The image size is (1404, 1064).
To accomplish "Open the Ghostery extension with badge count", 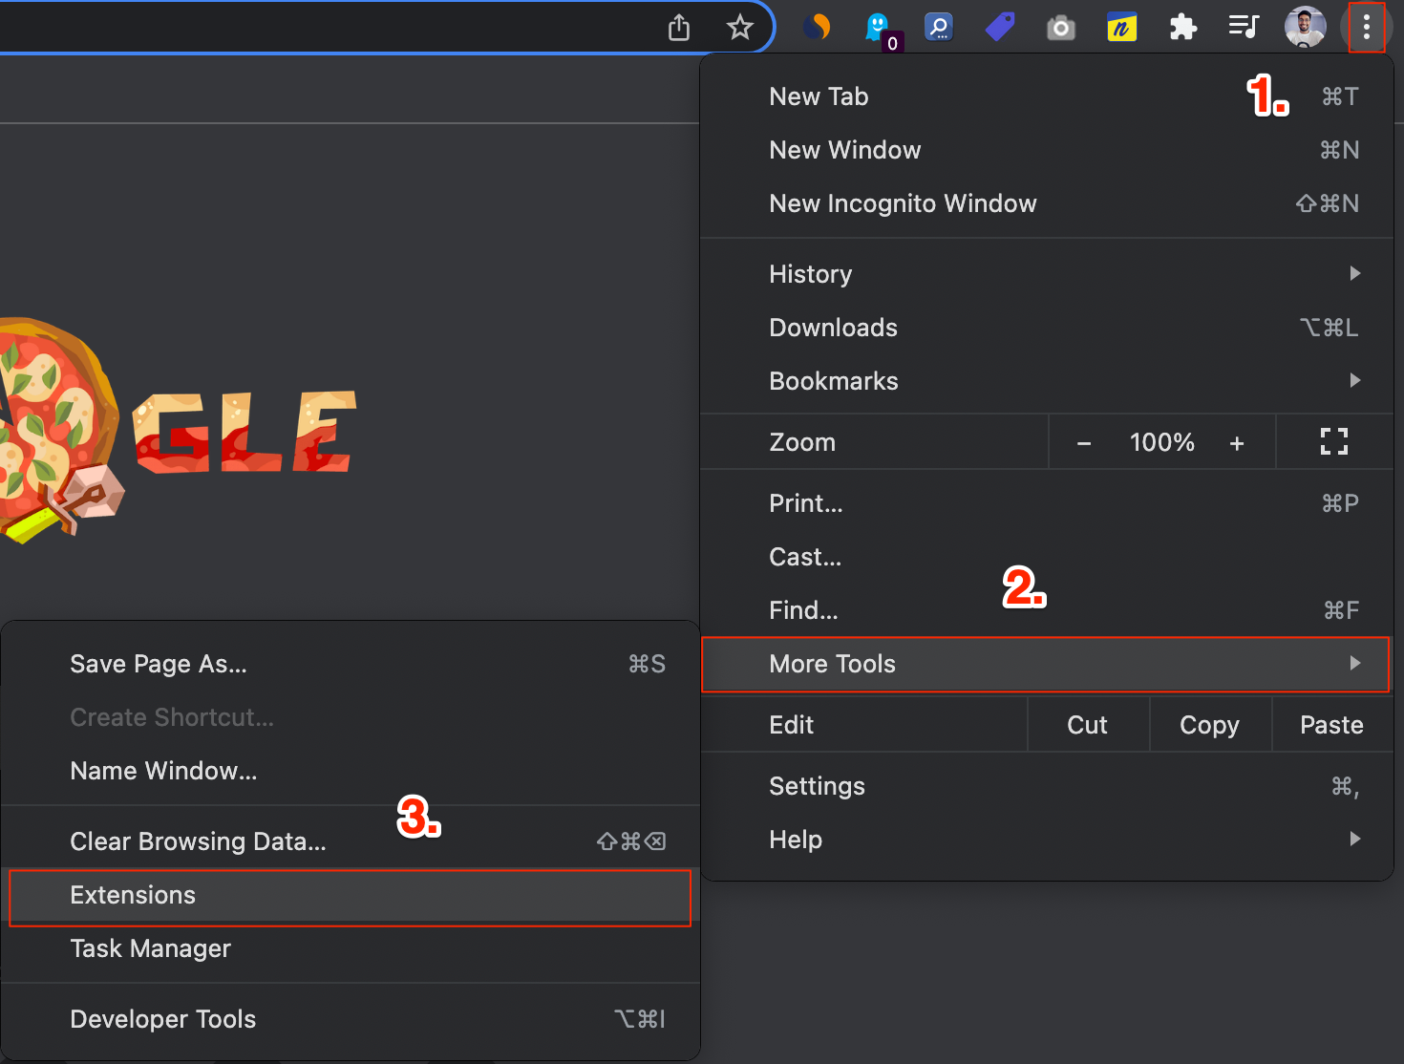I will click(878, 27).
